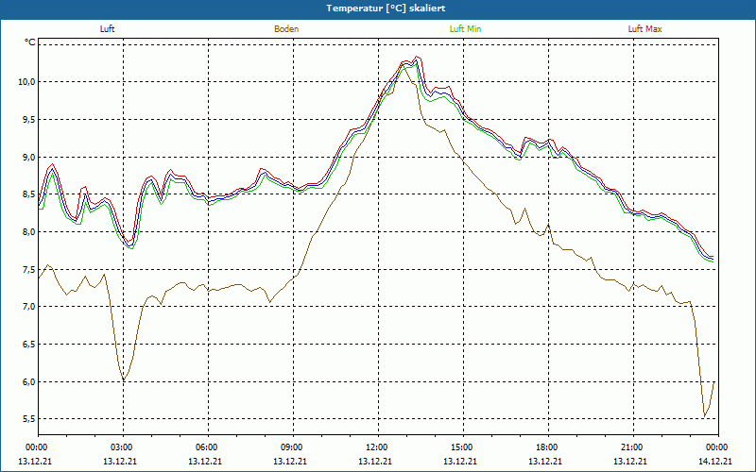Select the red Luft Max legend label
756x472 pixels.
(x=644, y=29)
